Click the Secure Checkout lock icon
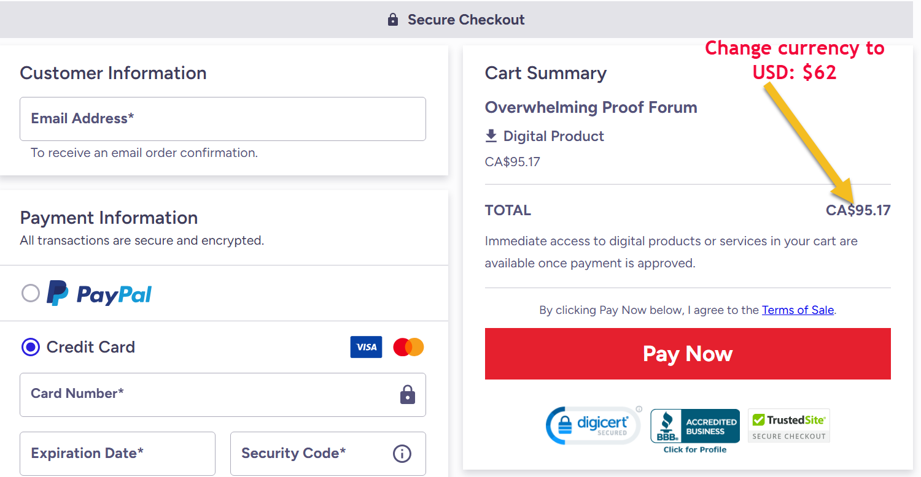Viewport: 921px width, 477px height. pos(393,20)
